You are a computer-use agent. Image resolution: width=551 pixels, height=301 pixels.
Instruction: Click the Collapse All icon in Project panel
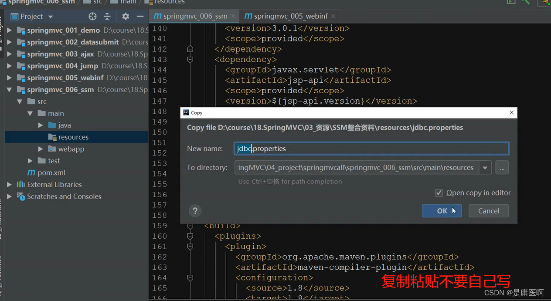pos(107,17)
